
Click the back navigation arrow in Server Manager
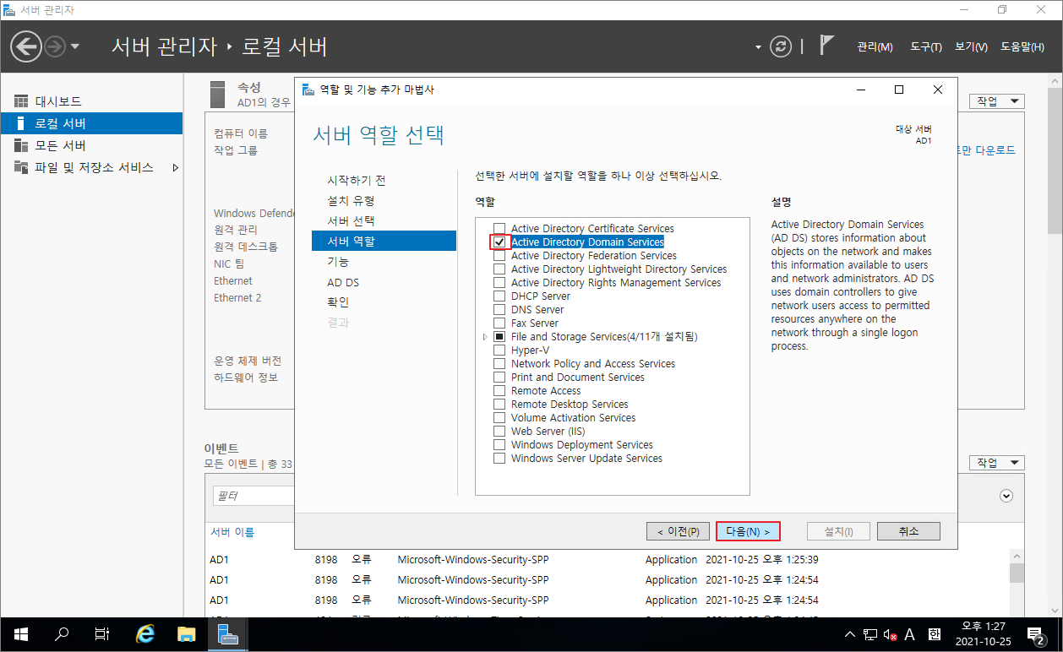[26, 46]
